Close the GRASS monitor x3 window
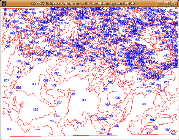179x140 pixels. pos(174,3)
